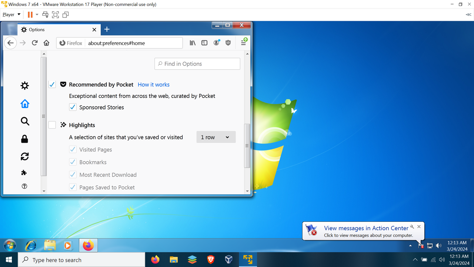Screen dimensions: 474x267
Task: Open Brave browser on Windows 10 taskbar
Action: click(211, 260)
